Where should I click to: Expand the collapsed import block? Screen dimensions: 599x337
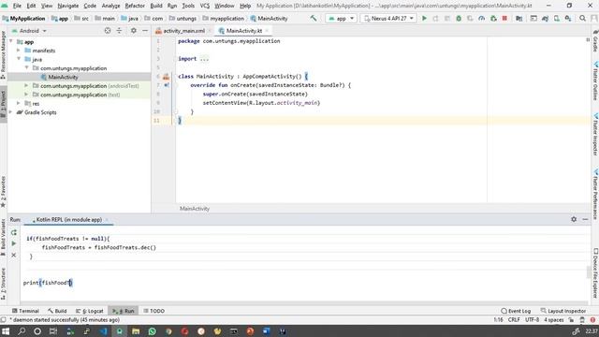point(204,59)
